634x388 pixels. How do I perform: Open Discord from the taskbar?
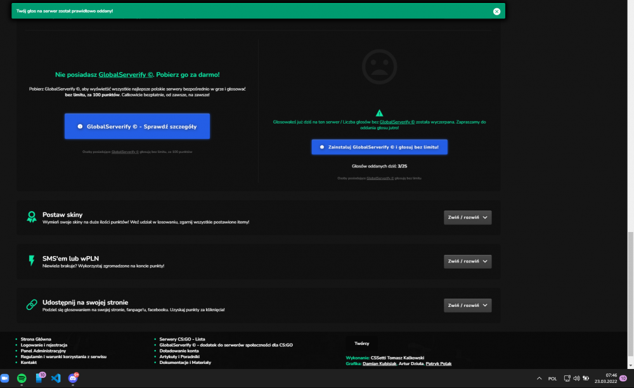click(x=73, y=378)
